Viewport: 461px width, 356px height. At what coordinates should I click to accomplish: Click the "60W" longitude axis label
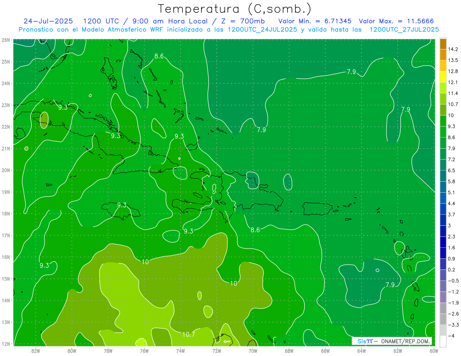(x=434, y=351)
